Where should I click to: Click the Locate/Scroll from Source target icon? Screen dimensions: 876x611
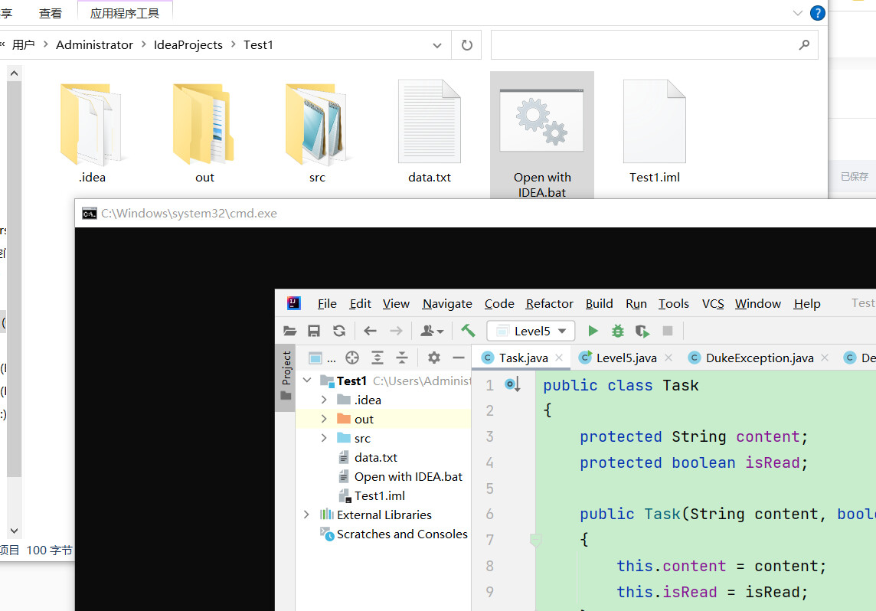click(x=352, y=358)
